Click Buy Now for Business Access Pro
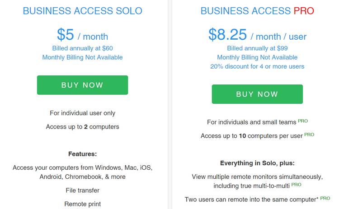Image resolution: width=339 pixels, height=209 pixels. coord(257,94)
